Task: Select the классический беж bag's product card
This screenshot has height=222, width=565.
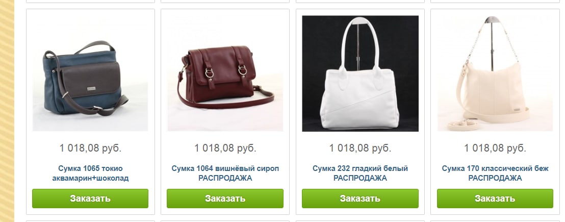Action: 495,112
